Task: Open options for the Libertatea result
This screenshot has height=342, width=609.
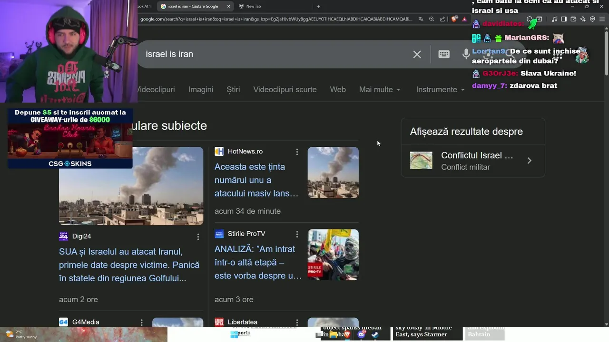Action: [297, 323]
